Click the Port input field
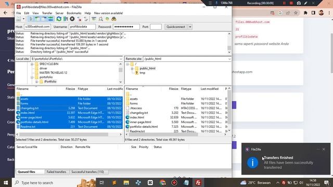 pos(156,26)
